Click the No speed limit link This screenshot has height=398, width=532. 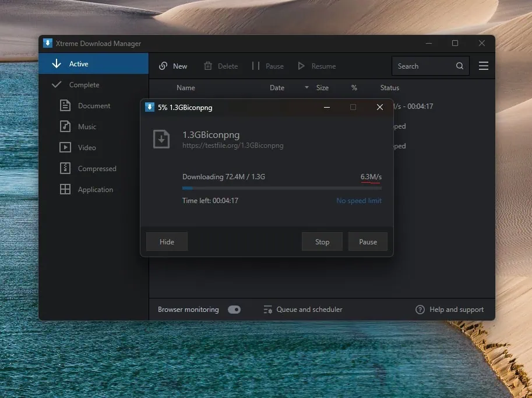[359, 201]
